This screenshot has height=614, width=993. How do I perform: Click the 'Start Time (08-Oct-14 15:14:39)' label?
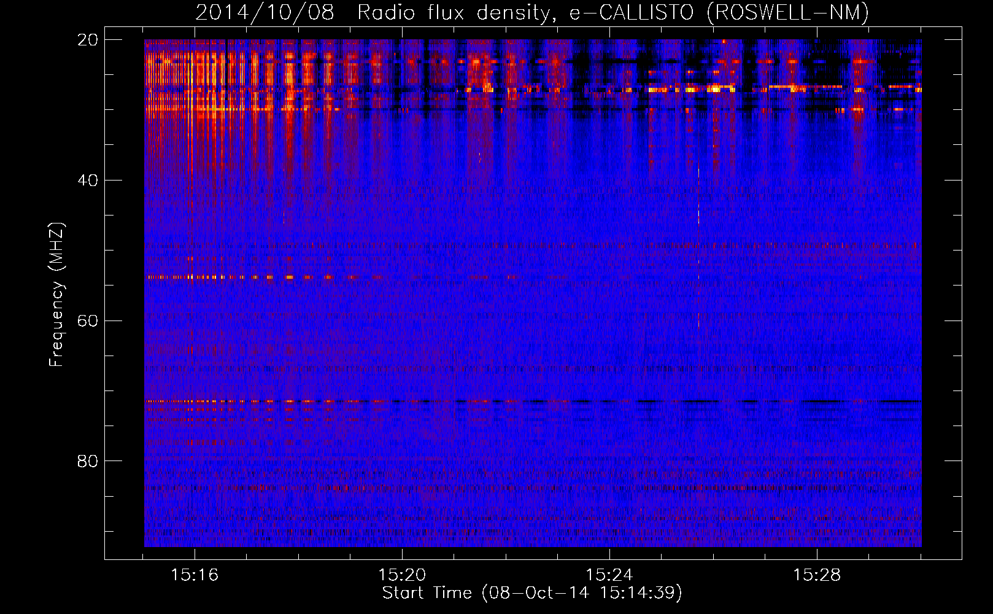pyautogui.click(x=532, y=593)
